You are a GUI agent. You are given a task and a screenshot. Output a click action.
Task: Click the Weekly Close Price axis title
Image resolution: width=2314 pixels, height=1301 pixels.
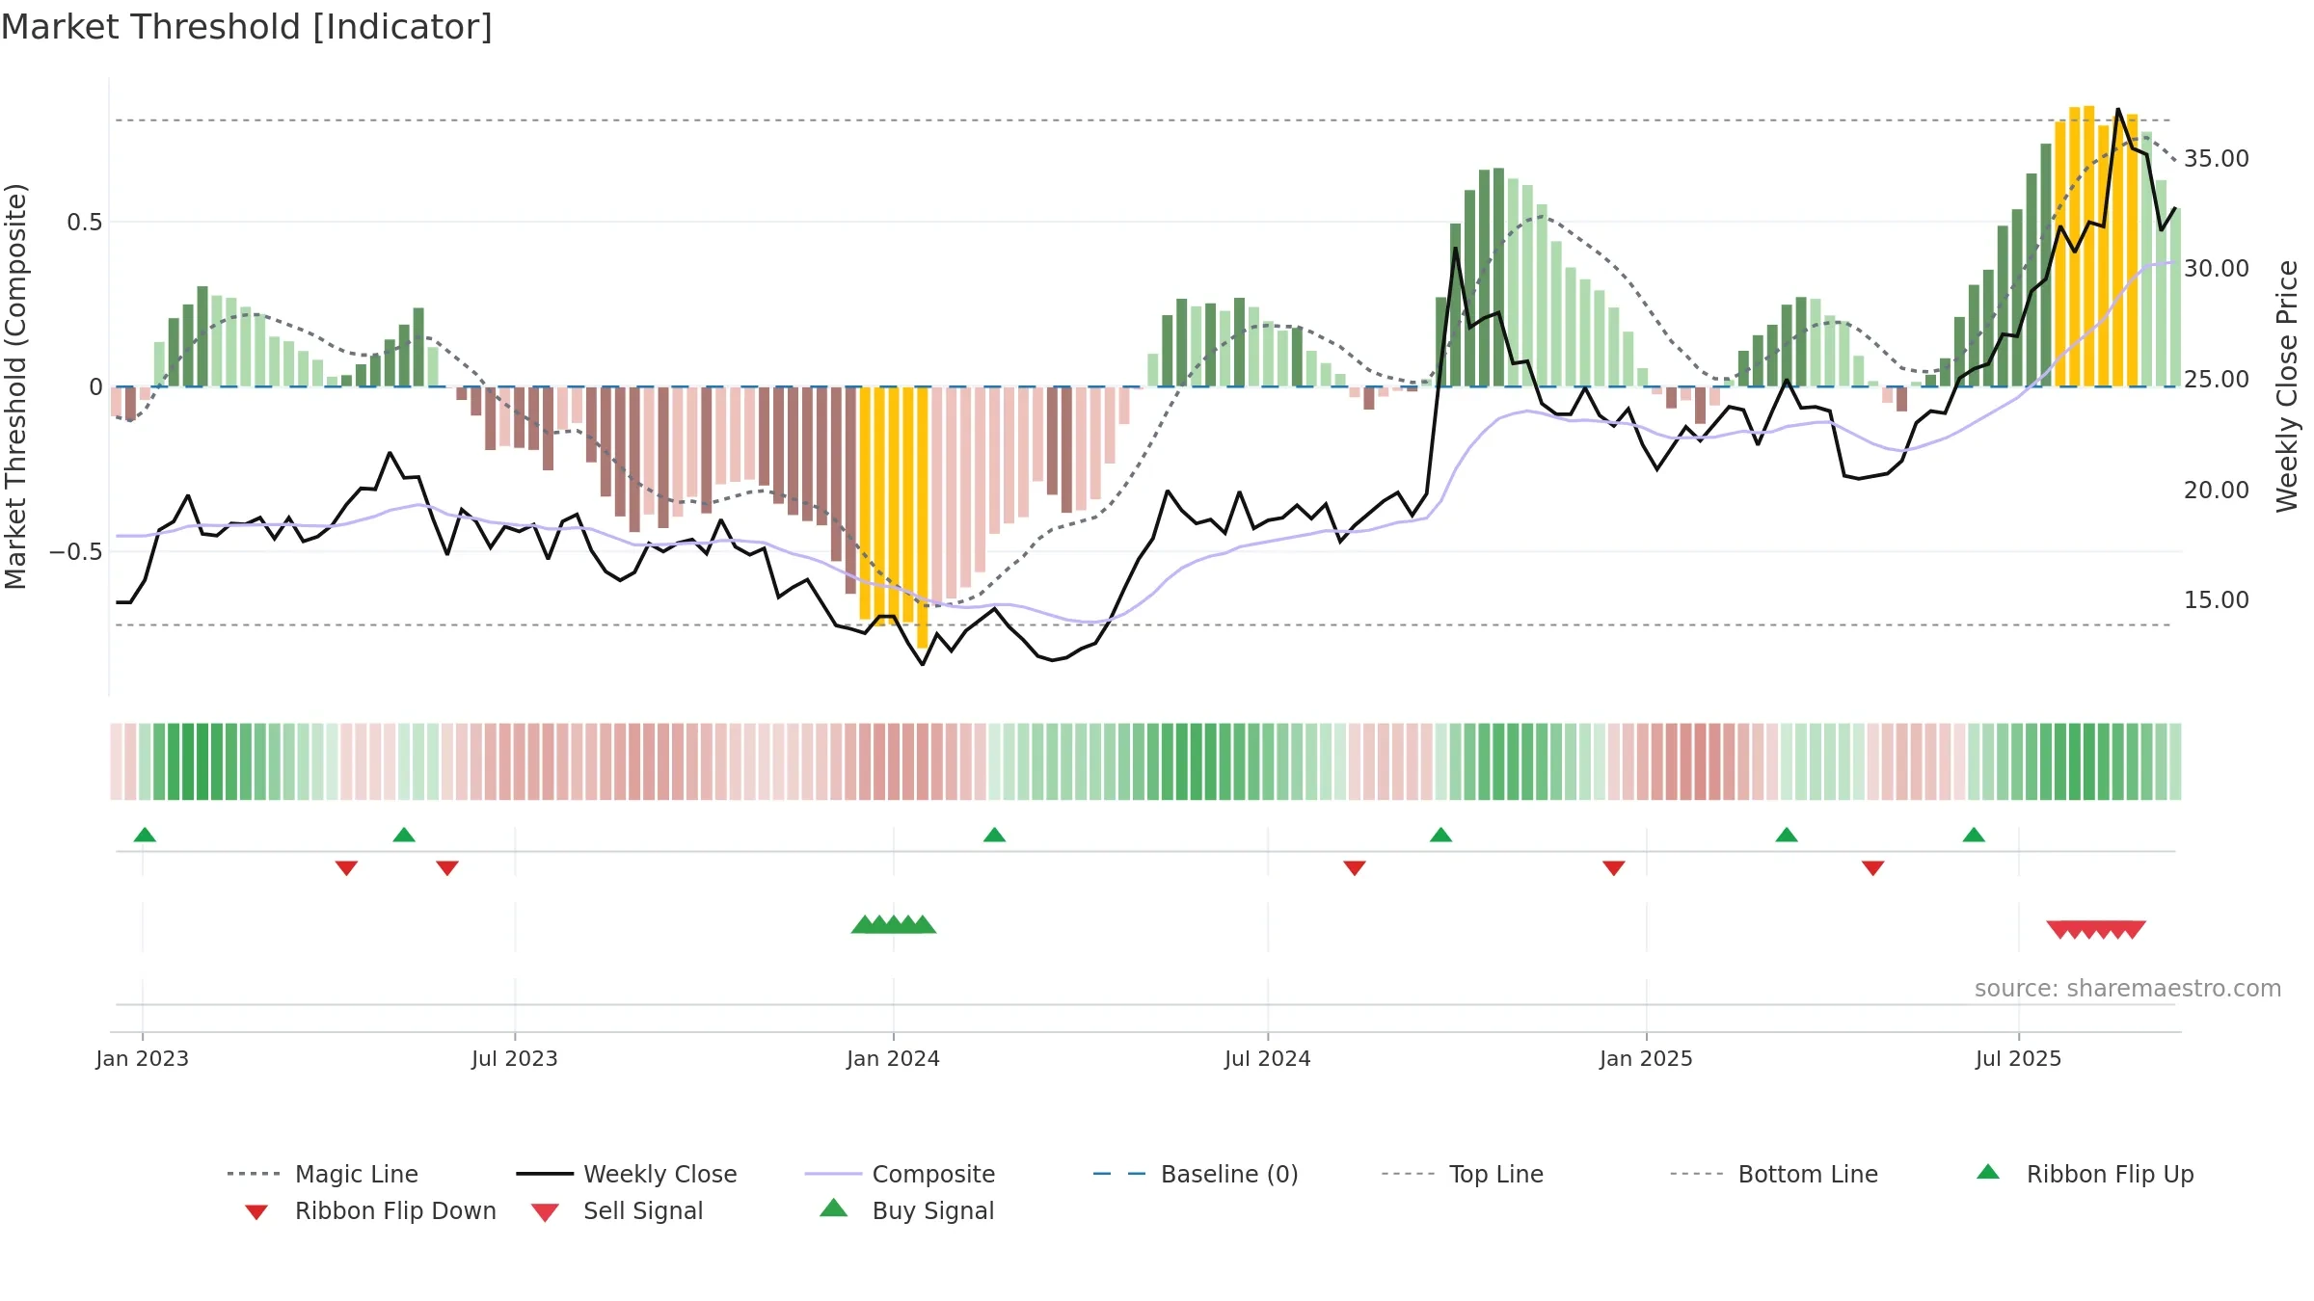tap(2287, 386)
